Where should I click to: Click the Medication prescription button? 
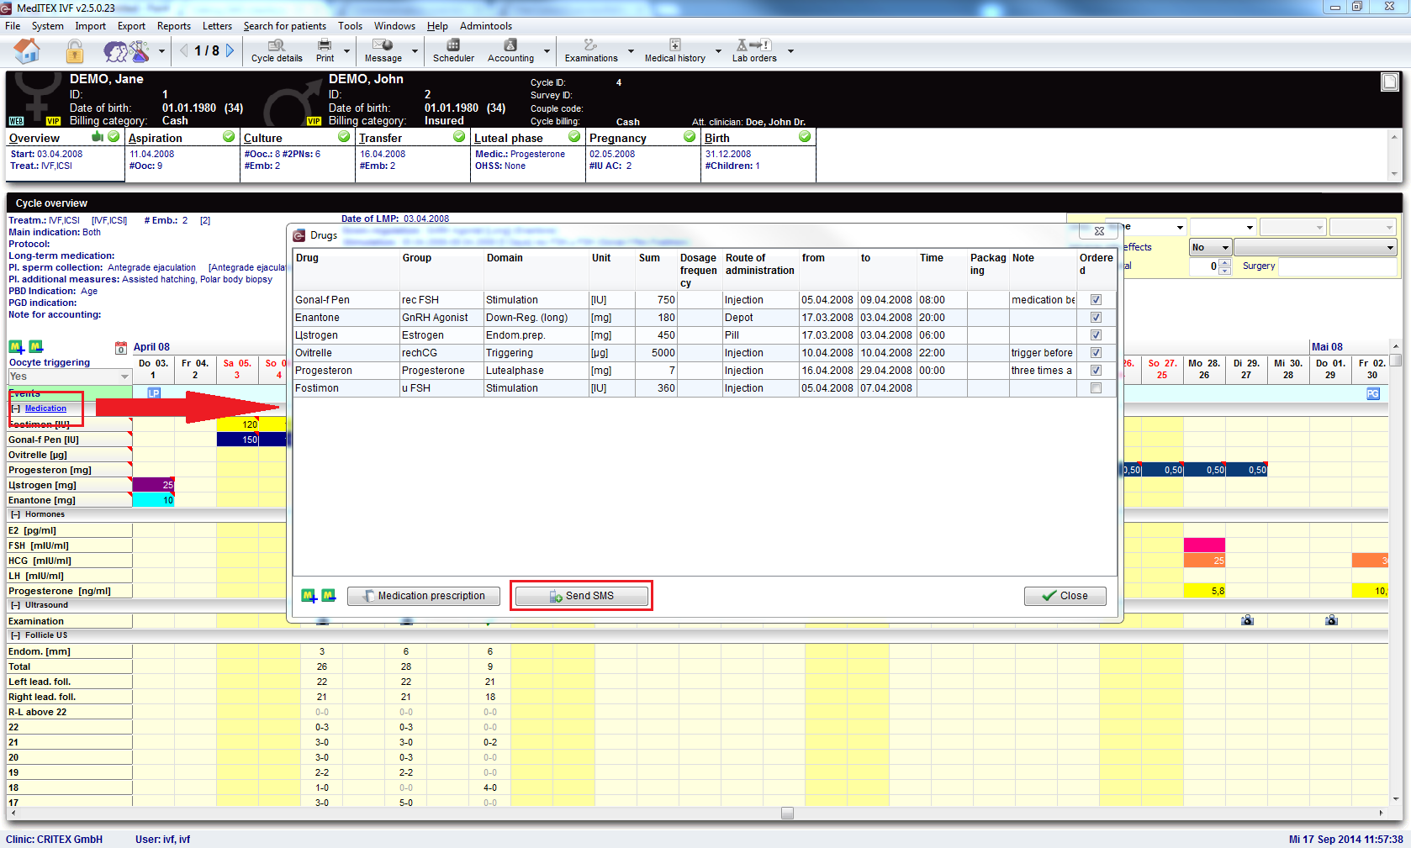click(424, 596)
